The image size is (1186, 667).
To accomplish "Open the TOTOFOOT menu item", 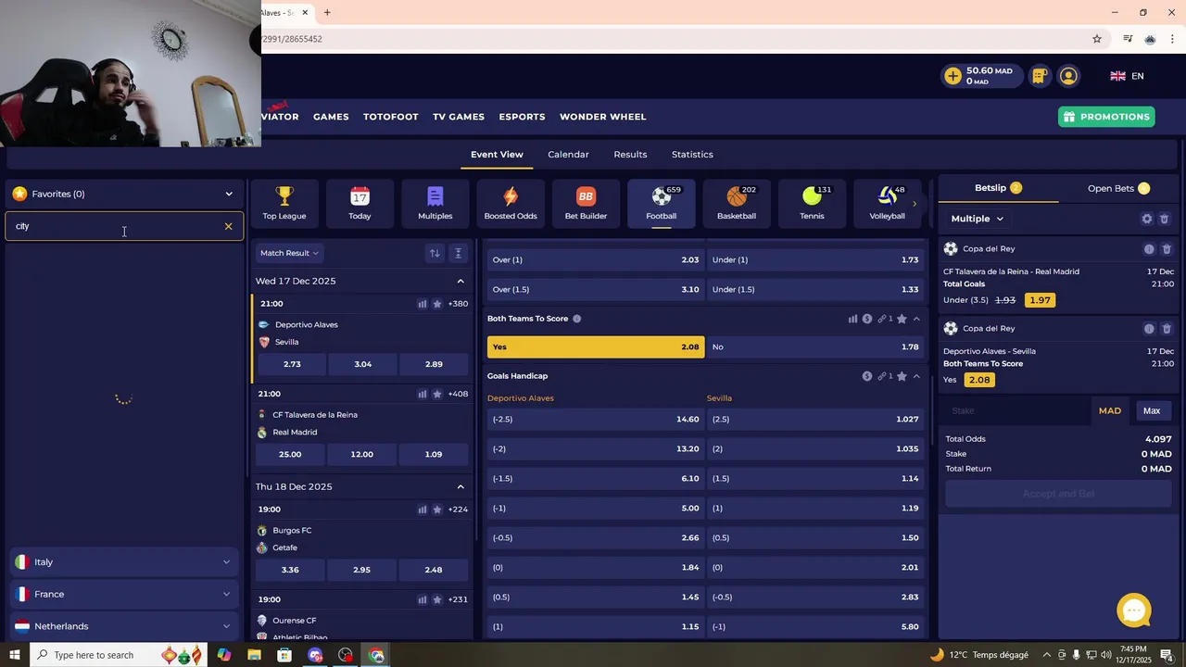I will (x=390, y=117).
